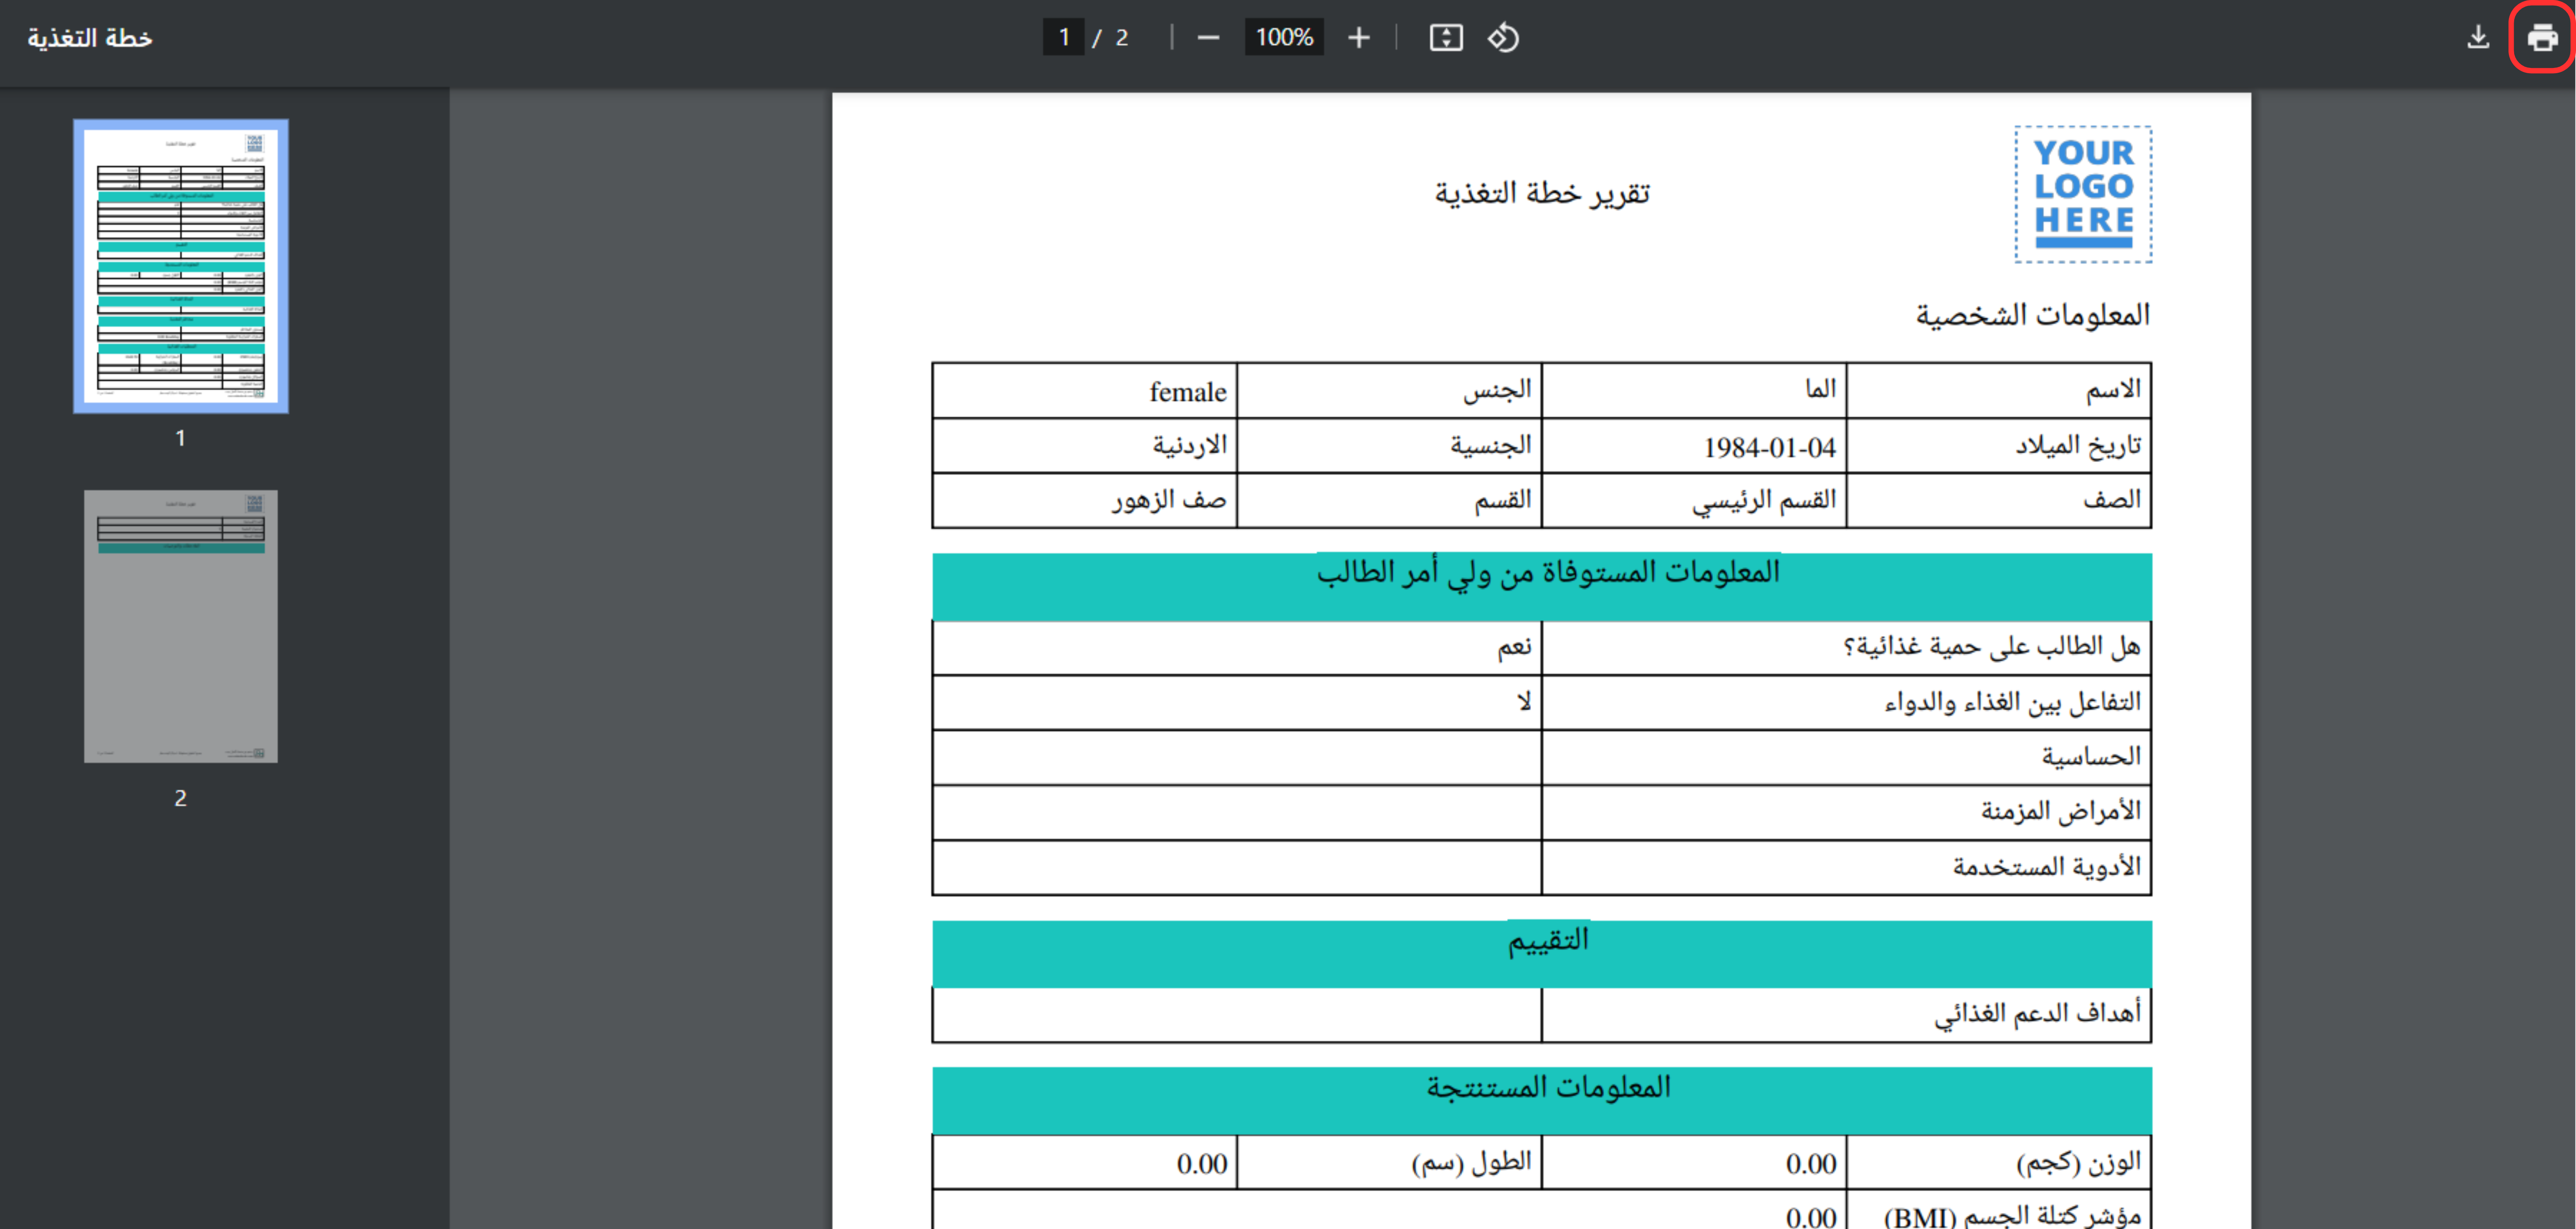Click page number 1 under the first thumbnail
Screen dimensions: 2576x1229
181,438
